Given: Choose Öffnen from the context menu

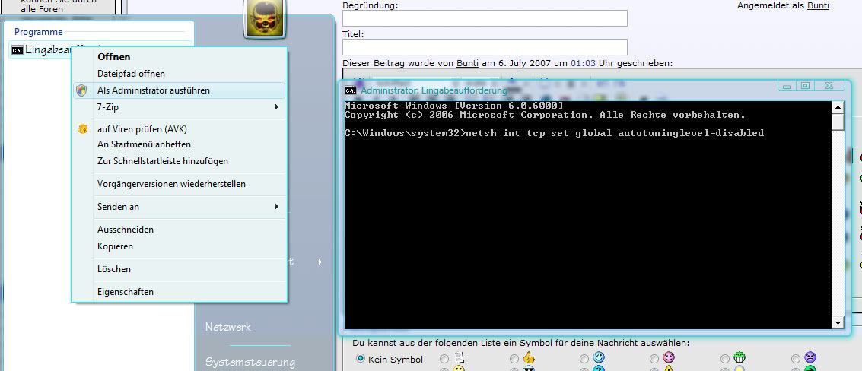Looking at the screenshot, I should [x=114, y=56].
